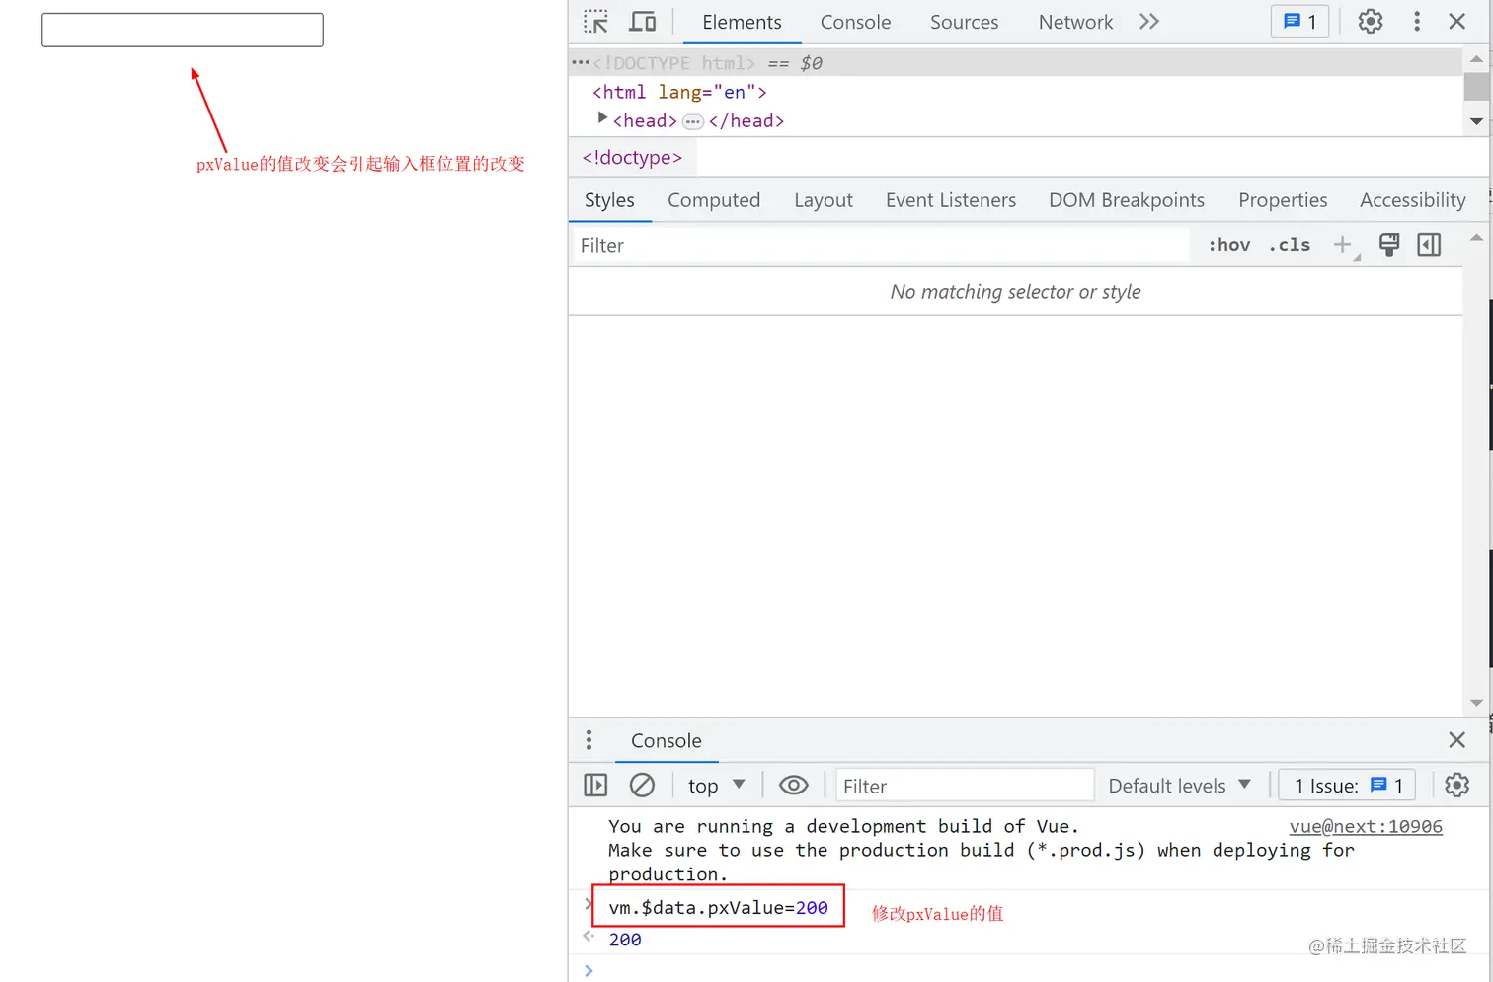1493x982 pixels.
Task: Activate the inspect element picker icon
Action: point(595,22)
